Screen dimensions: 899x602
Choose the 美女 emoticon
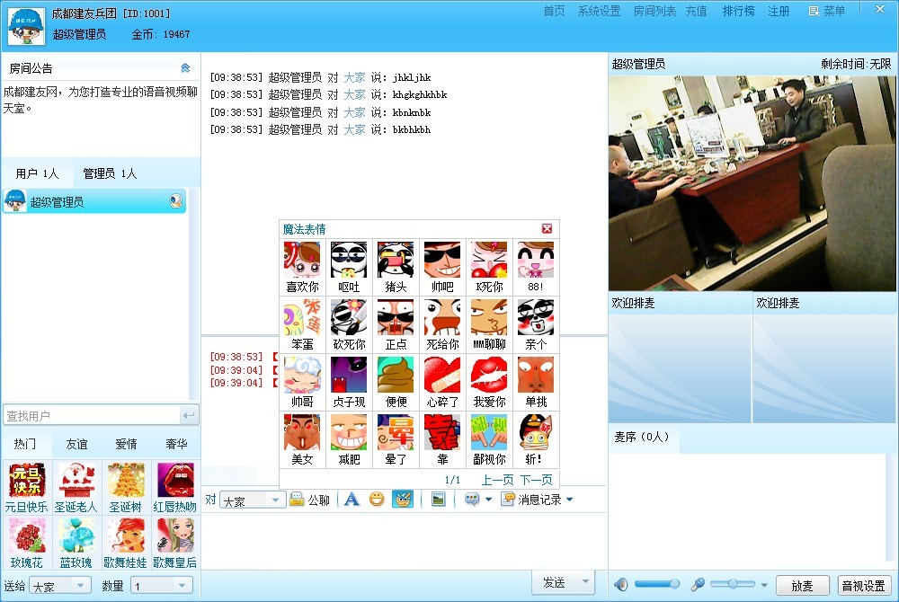pyautogui.click(x=302, y=439)
